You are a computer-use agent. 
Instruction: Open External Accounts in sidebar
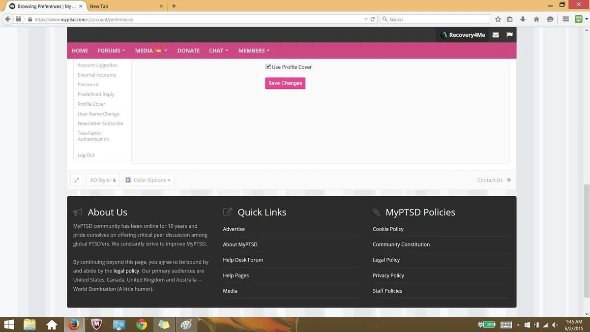point(97,75)
